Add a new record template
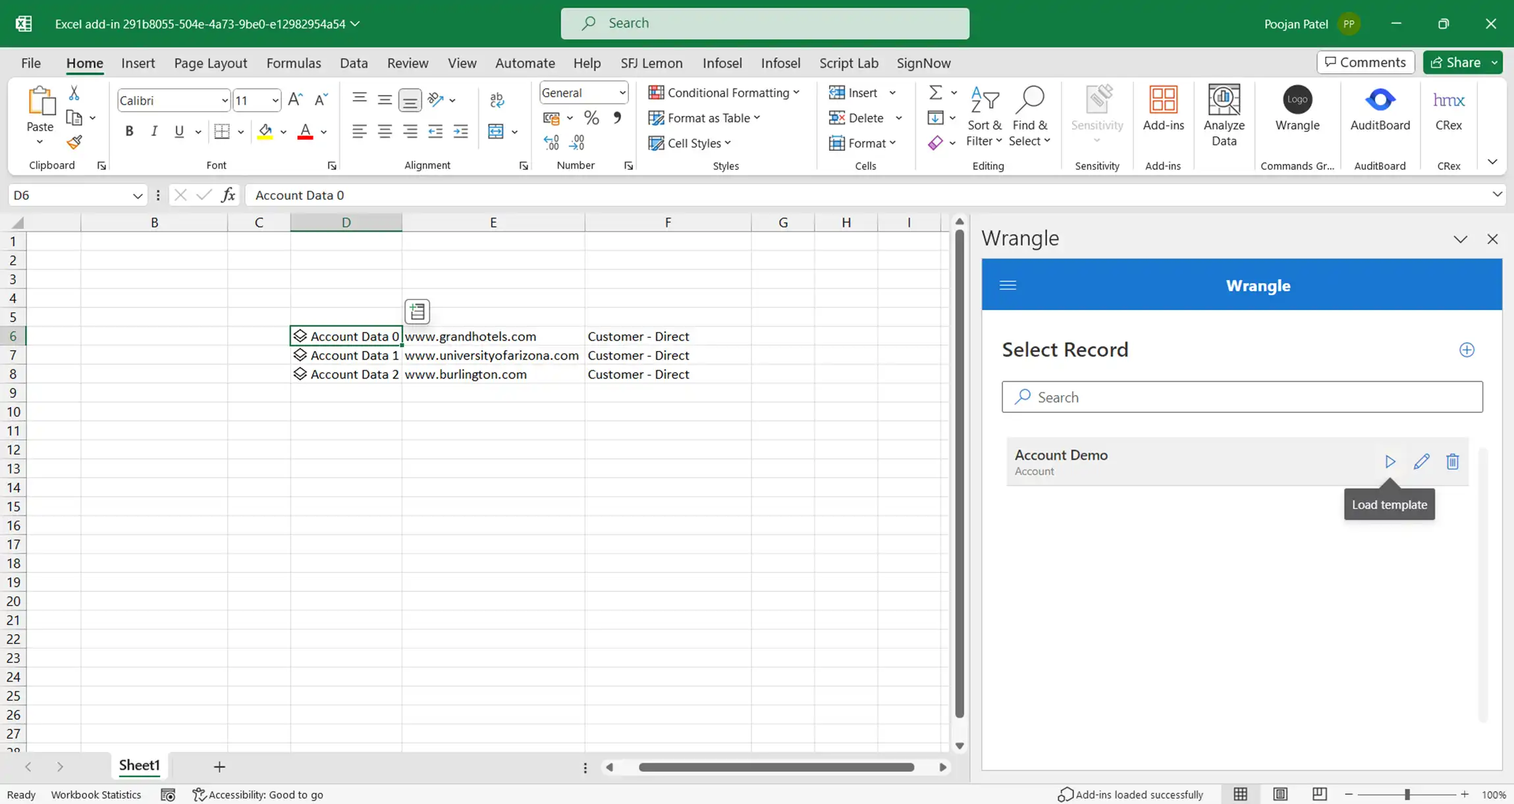The image size is (1514, 804). pyautogui.click(x=1467, y=350)
